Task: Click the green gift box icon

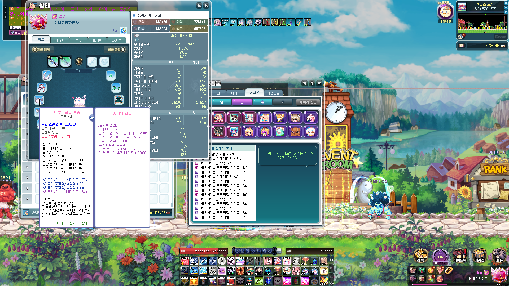Action: pyautogui.click(x=422, y=270)
